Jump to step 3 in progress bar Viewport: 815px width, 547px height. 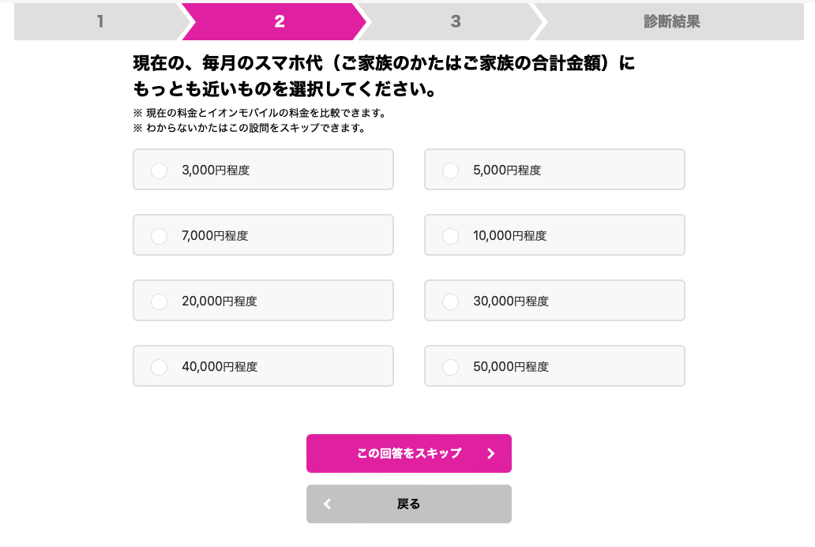[456, 21]
